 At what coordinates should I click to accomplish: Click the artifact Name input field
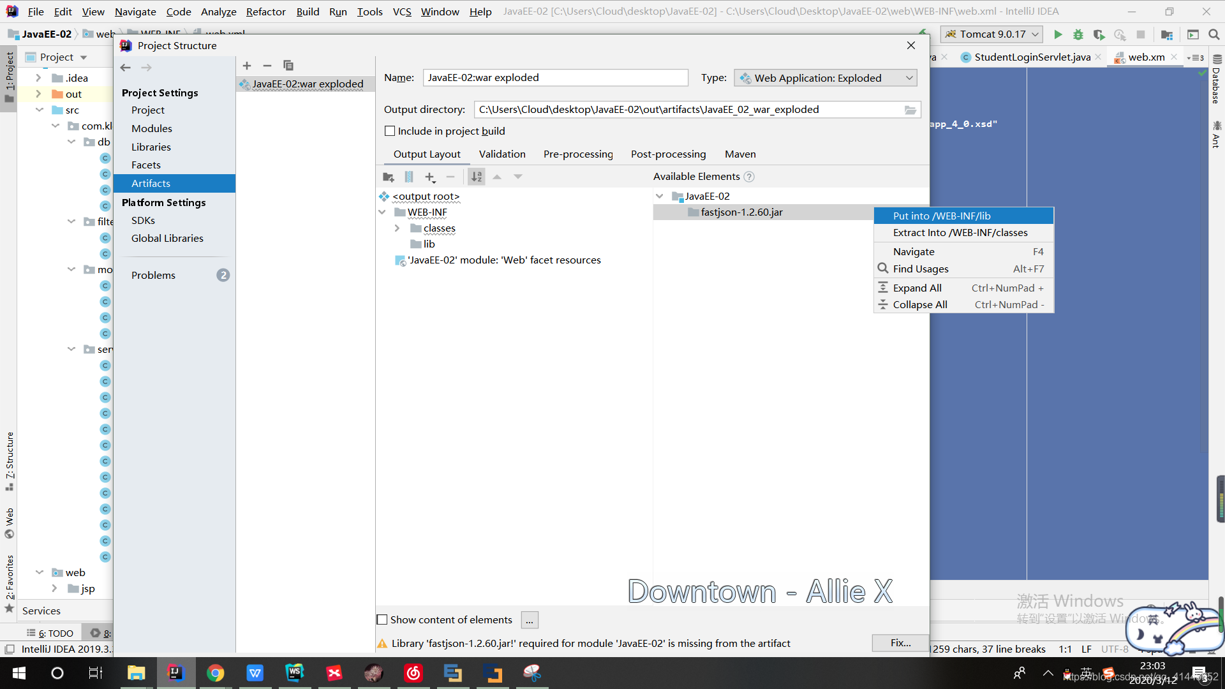point(555,78)
